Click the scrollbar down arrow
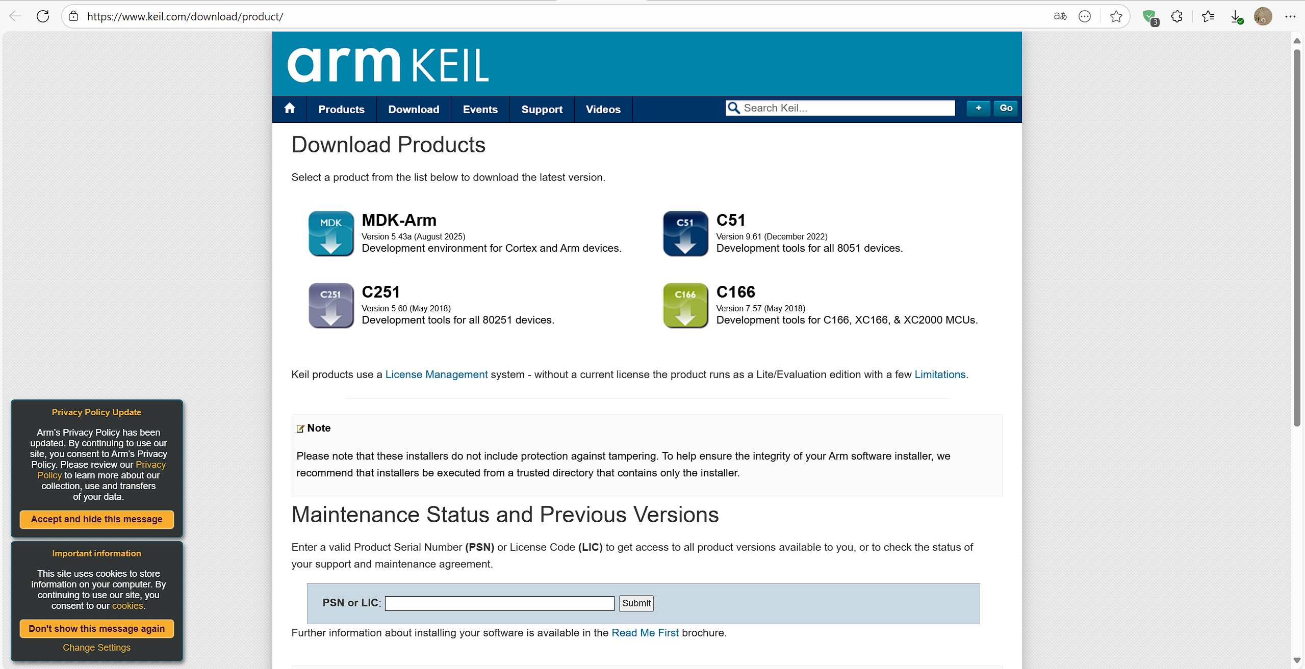Image resolution: width=1305 pixels, height=669 pixels. 1297,660
